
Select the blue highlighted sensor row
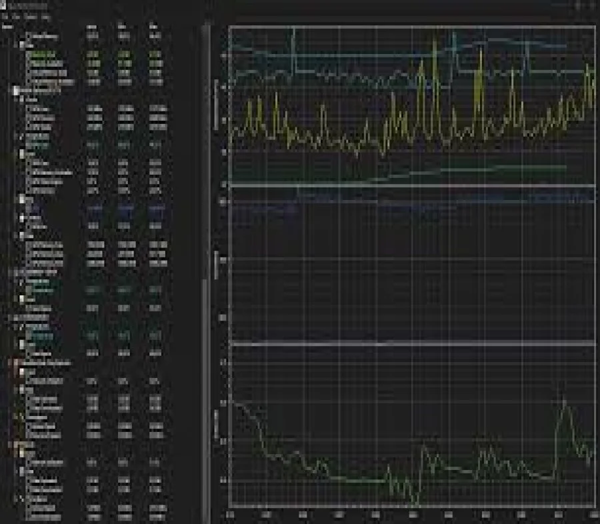click(x=94, y=209)
